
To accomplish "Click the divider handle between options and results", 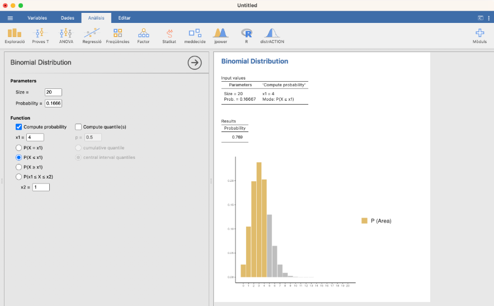I will [211, 181].
